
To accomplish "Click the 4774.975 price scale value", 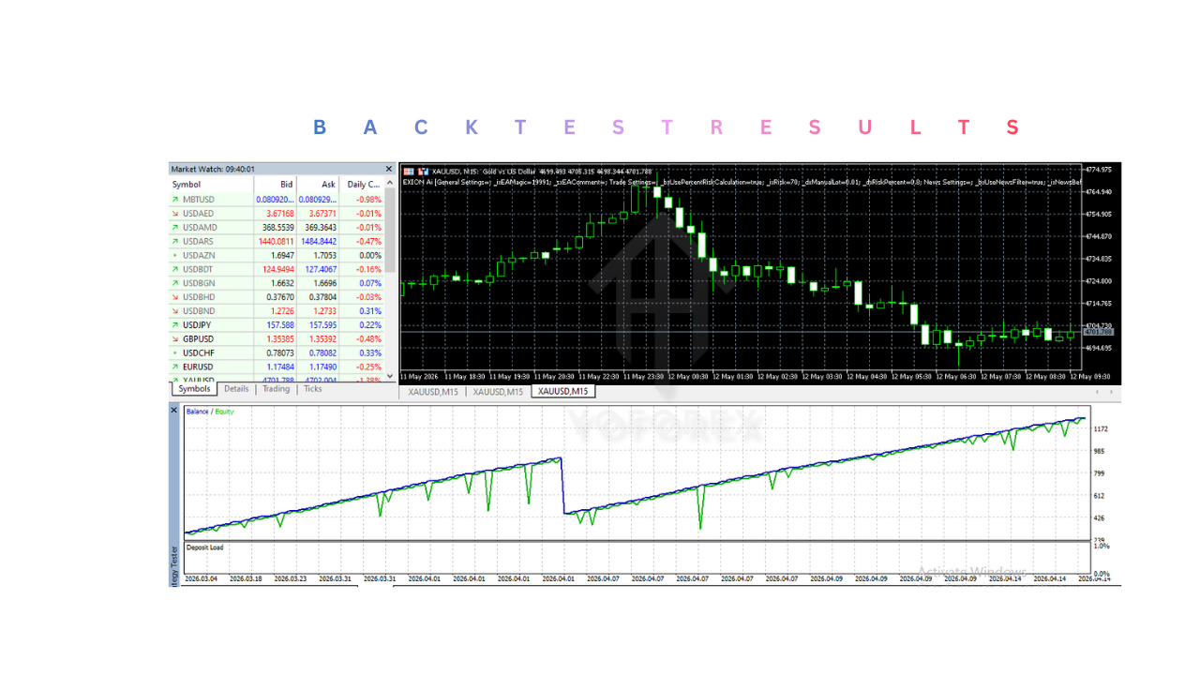I will [x=1098, y=170].
